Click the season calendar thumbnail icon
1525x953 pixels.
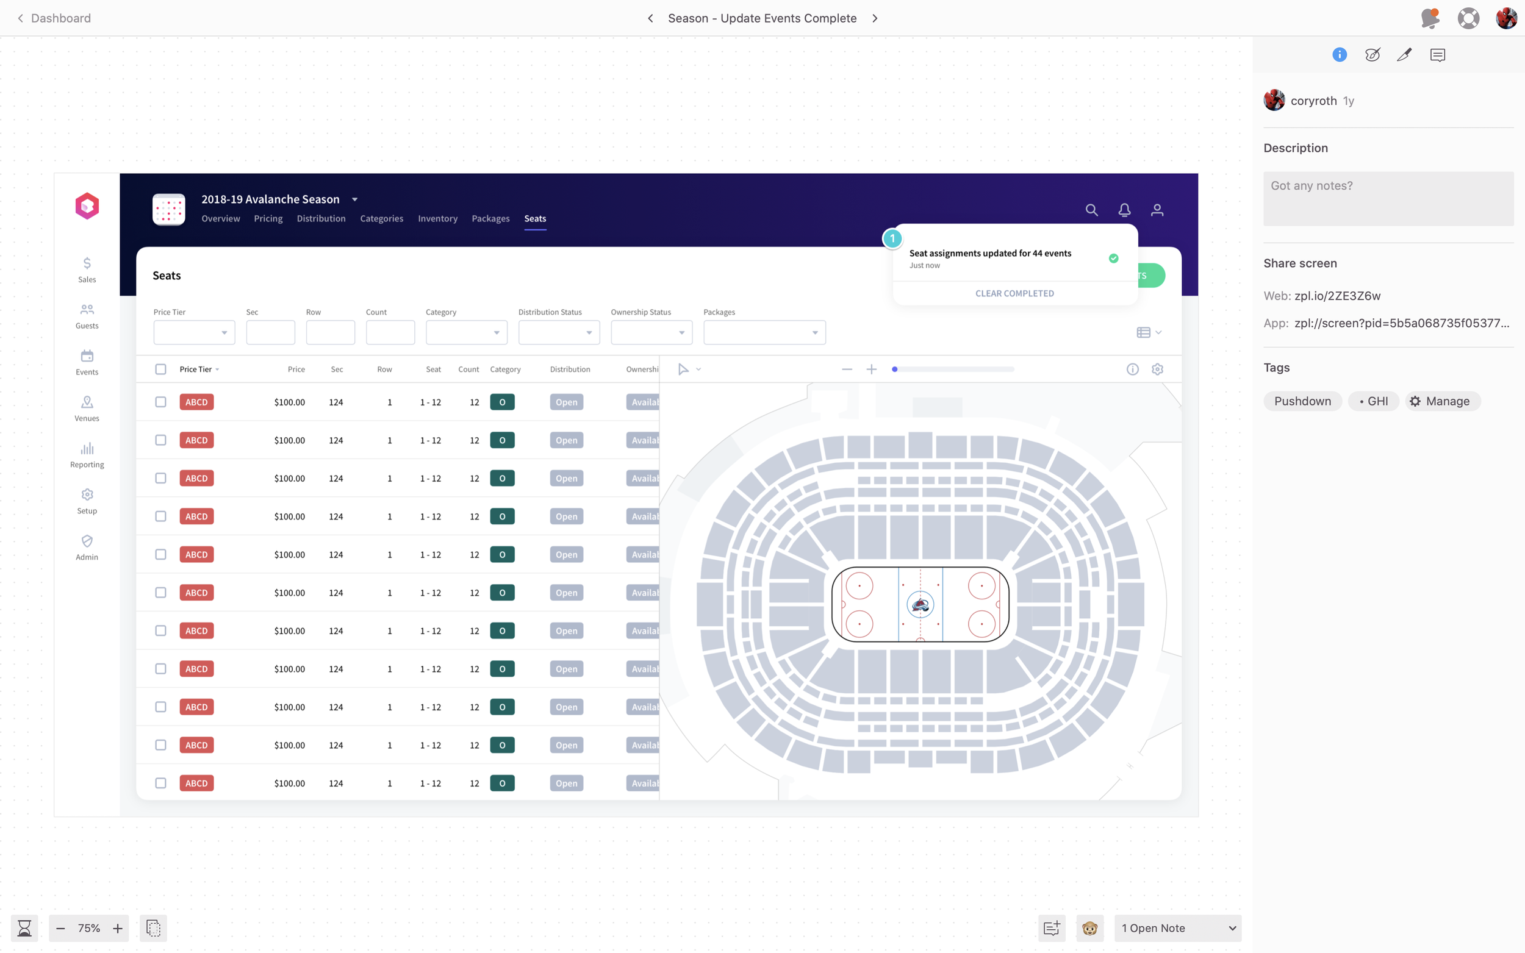(168, 209)
